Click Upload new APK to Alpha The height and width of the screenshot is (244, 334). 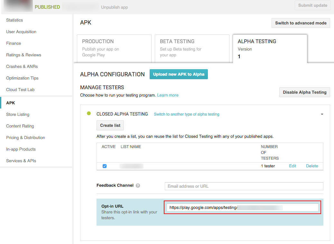[179, 74]
